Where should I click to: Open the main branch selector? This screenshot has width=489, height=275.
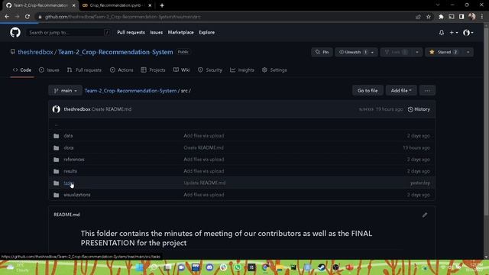[65, 90]
